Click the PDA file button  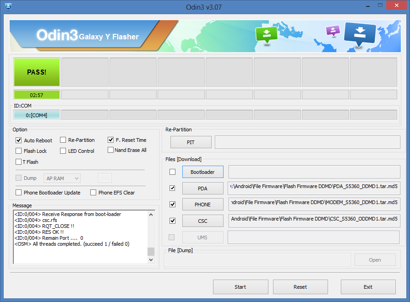click(x=203, y=189)
